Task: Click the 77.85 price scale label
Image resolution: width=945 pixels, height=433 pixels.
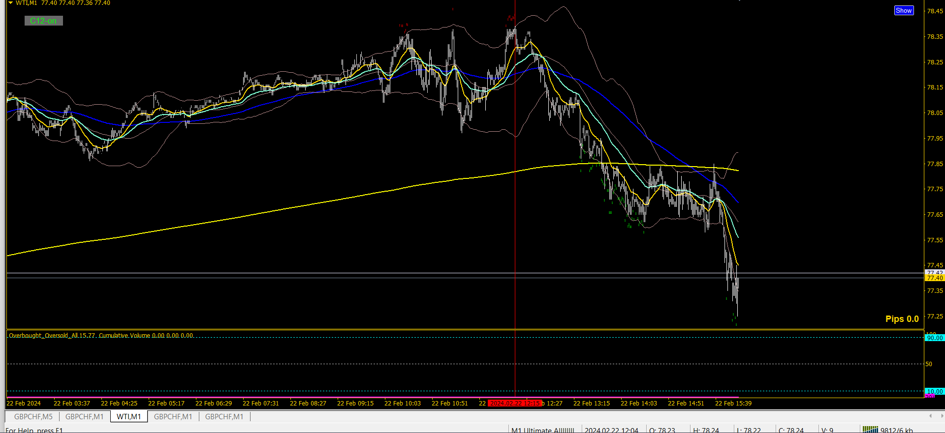Action: click(x=935, y=164)
